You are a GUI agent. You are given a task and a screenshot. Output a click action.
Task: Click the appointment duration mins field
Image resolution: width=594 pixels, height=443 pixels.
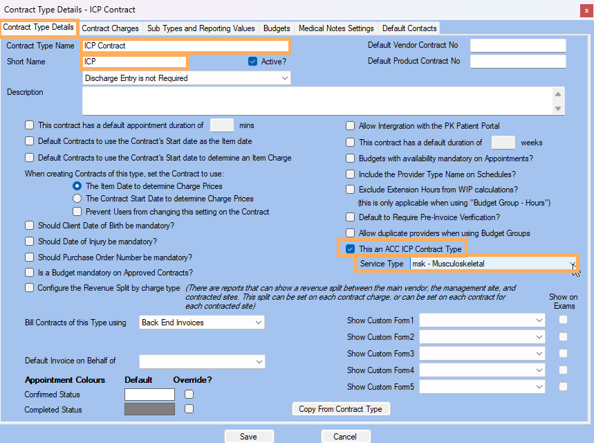tap(222, 125)
